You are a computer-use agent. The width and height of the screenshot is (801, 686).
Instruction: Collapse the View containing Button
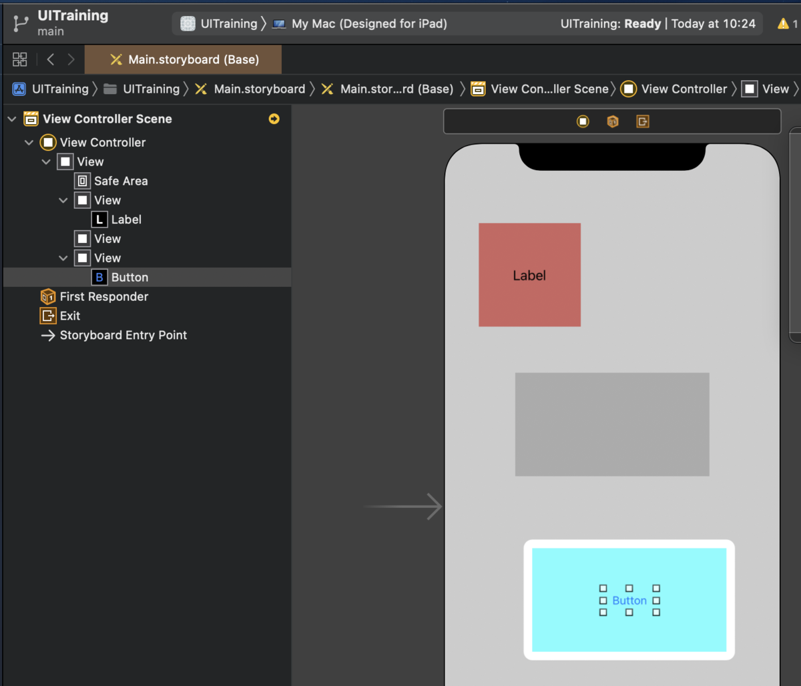63,258
